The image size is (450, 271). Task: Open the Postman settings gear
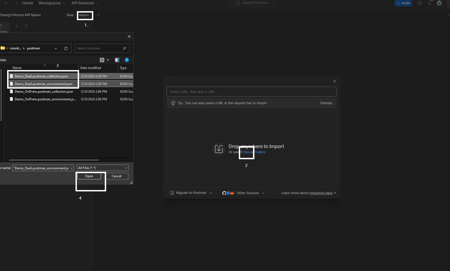[419, 3]
